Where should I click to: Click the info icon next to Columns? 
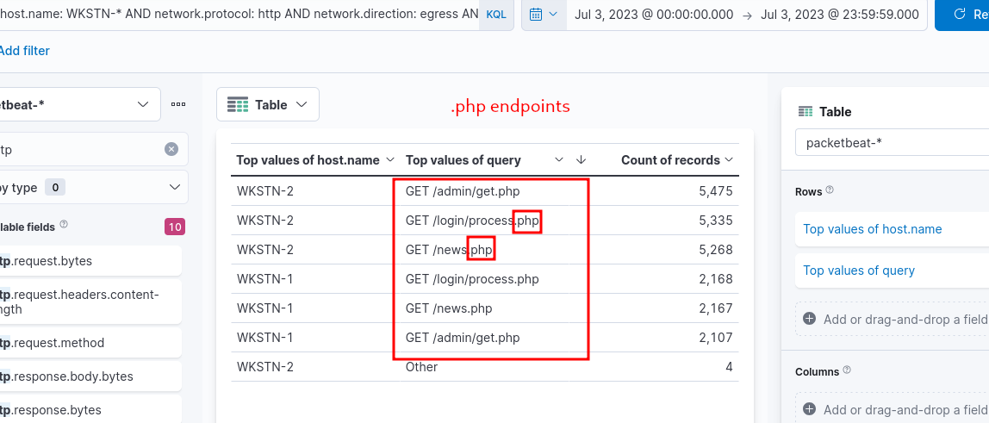click(847, 371)
